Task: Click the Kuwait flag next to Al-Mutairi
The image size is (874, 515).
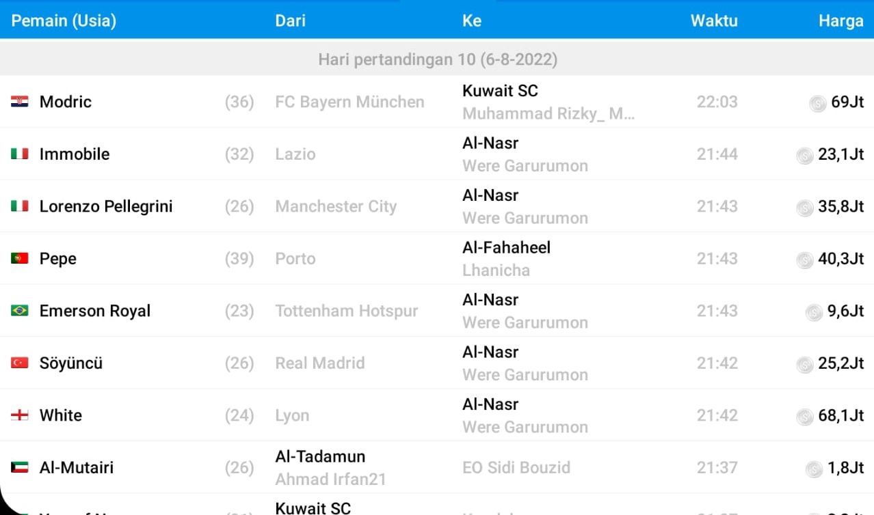Action: pyautogui.click(x=19, y=468)
